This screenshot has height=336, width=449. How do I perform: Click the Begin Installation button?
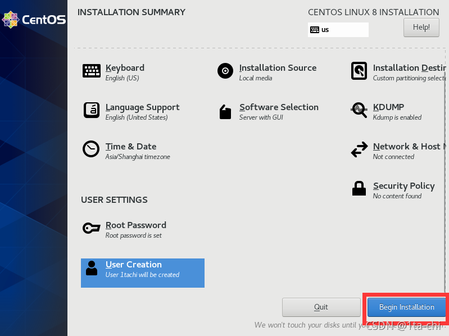pyautogui.click(x=407, y=307)
